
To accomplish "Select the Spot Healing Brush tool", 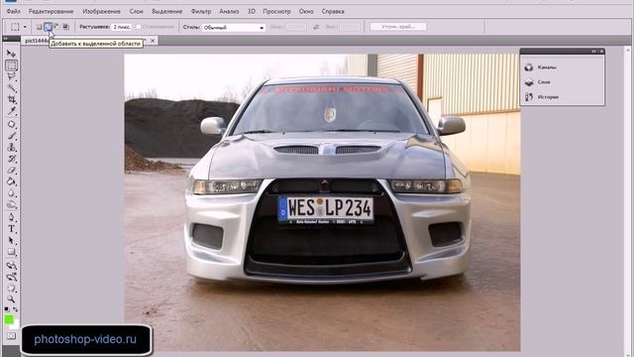I will pyautogui.click(x=11, y=124).
